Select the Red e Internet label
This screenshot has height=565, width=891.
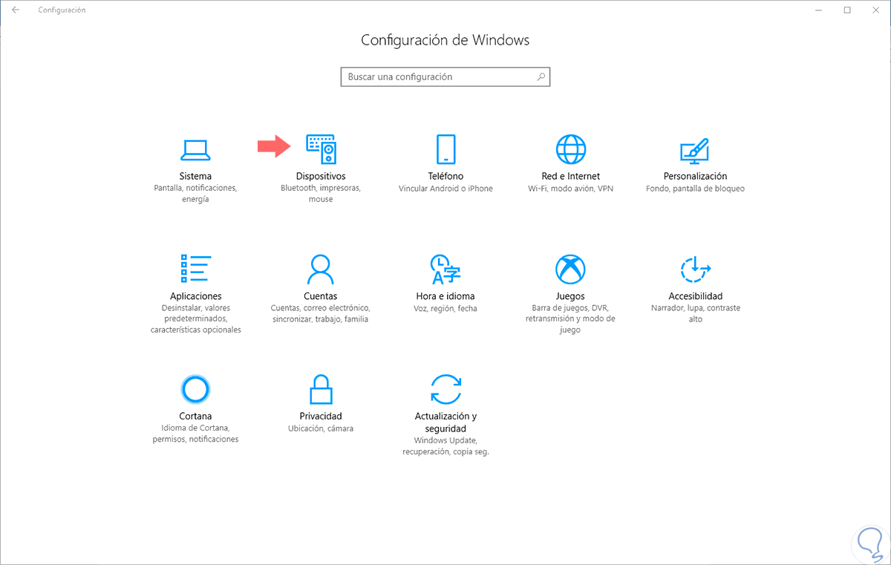coord(570,176)
